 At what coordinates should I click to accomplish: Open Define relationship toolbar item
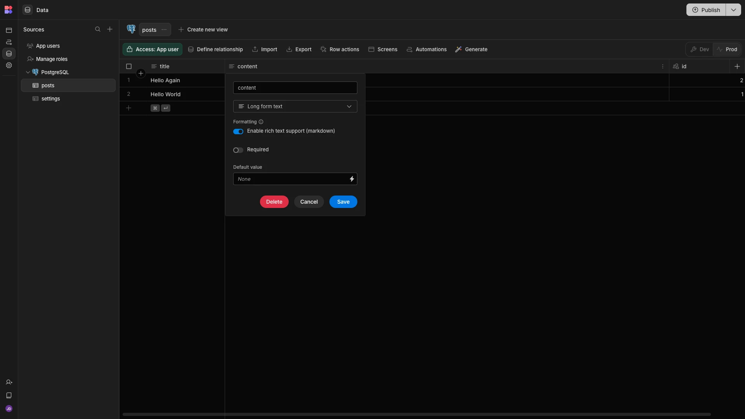point(215,49)
